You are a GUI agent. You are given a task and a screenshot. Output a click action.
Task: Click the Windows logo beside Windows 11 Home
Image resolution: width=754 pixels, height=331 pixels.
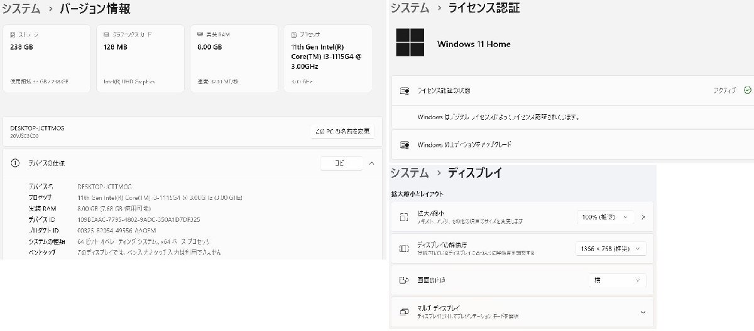coord(410,43)
